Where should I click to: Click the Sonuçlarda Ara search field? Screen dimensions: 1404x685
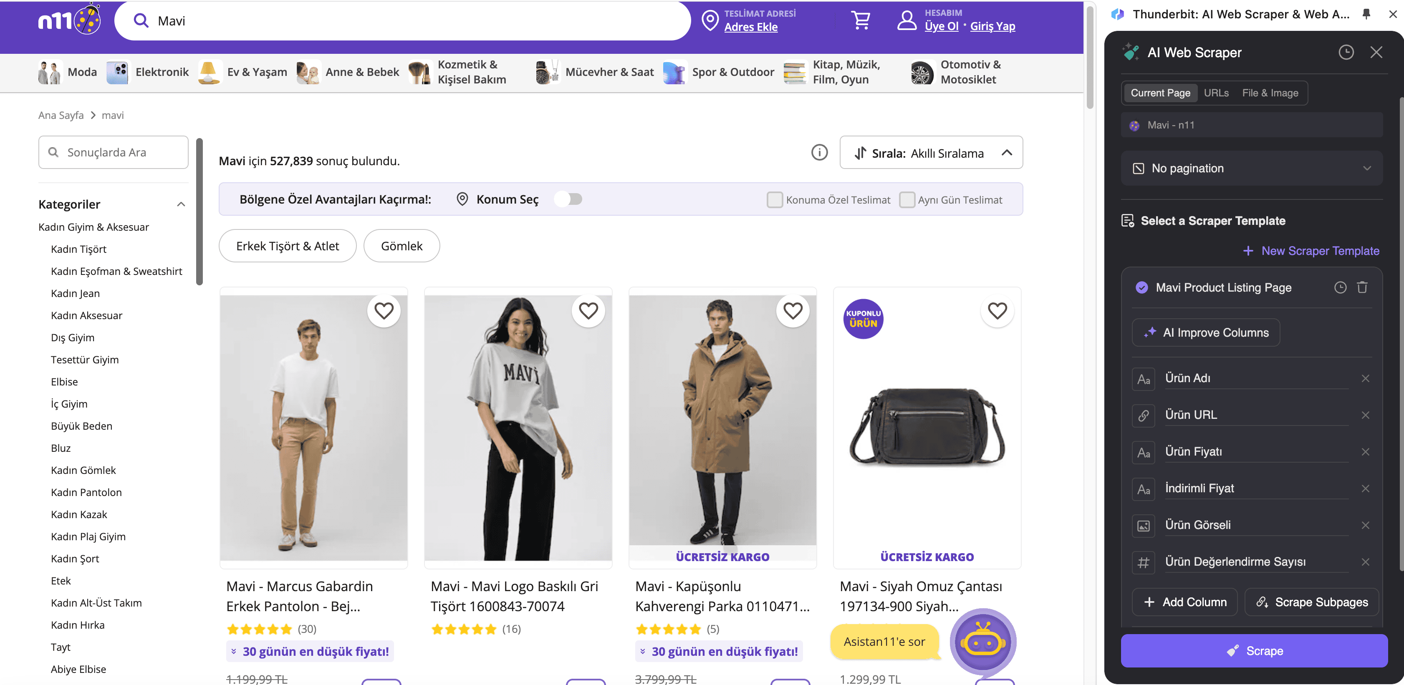[114, 153]
